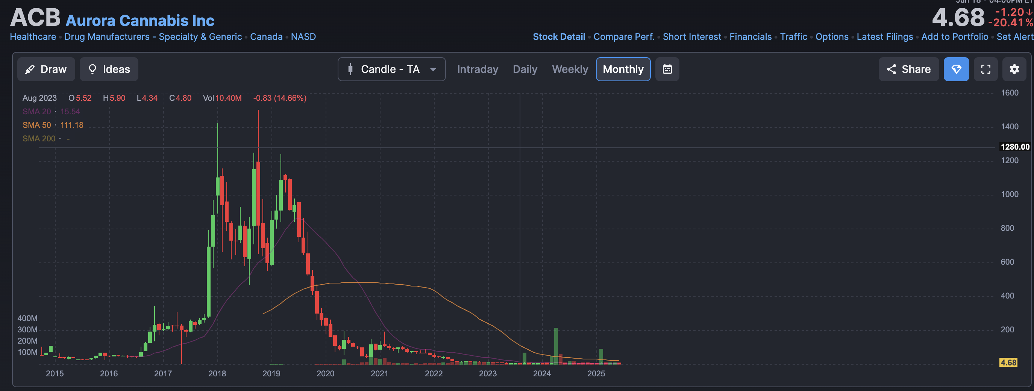
Task: Open Drug Manufacturers - Specialty & Generic link
Action: click(x=153, y=36)
